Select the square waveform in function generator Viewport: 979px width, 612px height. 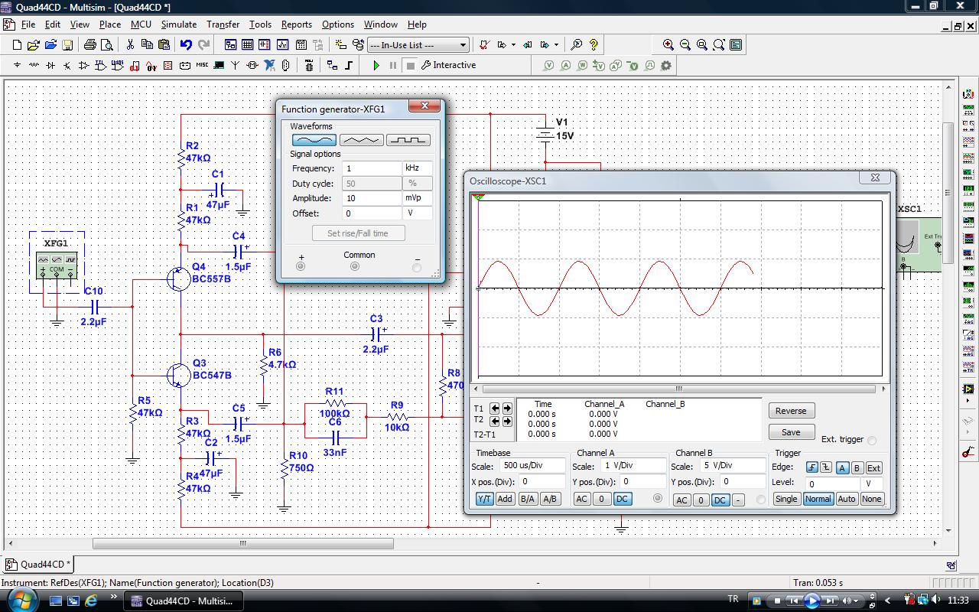pos(407,140)
